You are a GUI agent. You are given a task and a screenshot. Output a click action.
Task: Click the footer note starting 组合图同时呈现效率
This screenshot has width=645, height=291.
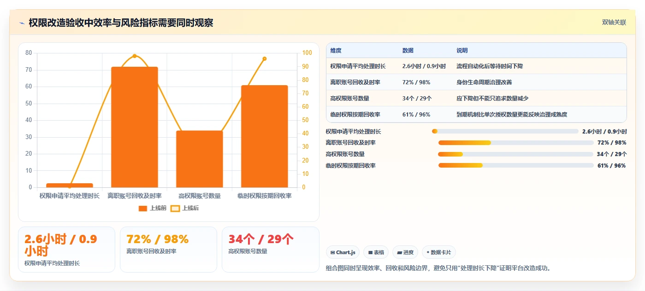pyautogui.click(x=438, y=268)
